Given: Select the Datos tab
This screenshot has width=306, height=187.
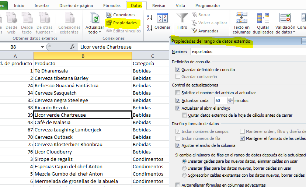Looking at the screenshot, I should point(136,6).
